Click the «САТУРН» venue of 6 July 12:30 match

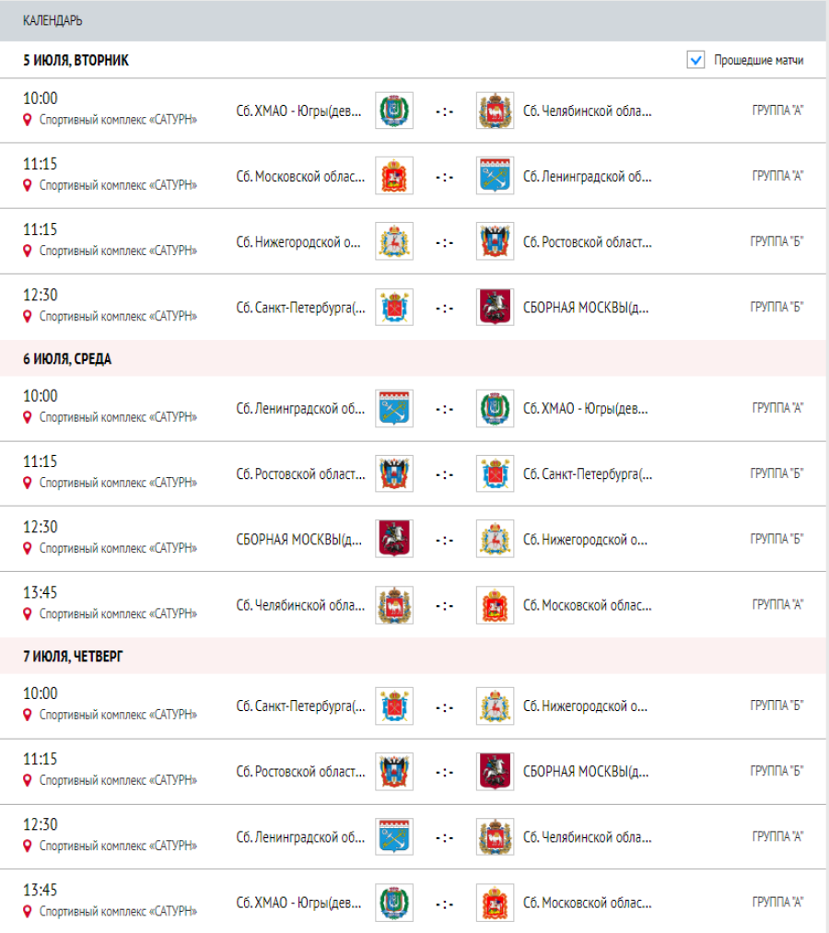point(118,548)
